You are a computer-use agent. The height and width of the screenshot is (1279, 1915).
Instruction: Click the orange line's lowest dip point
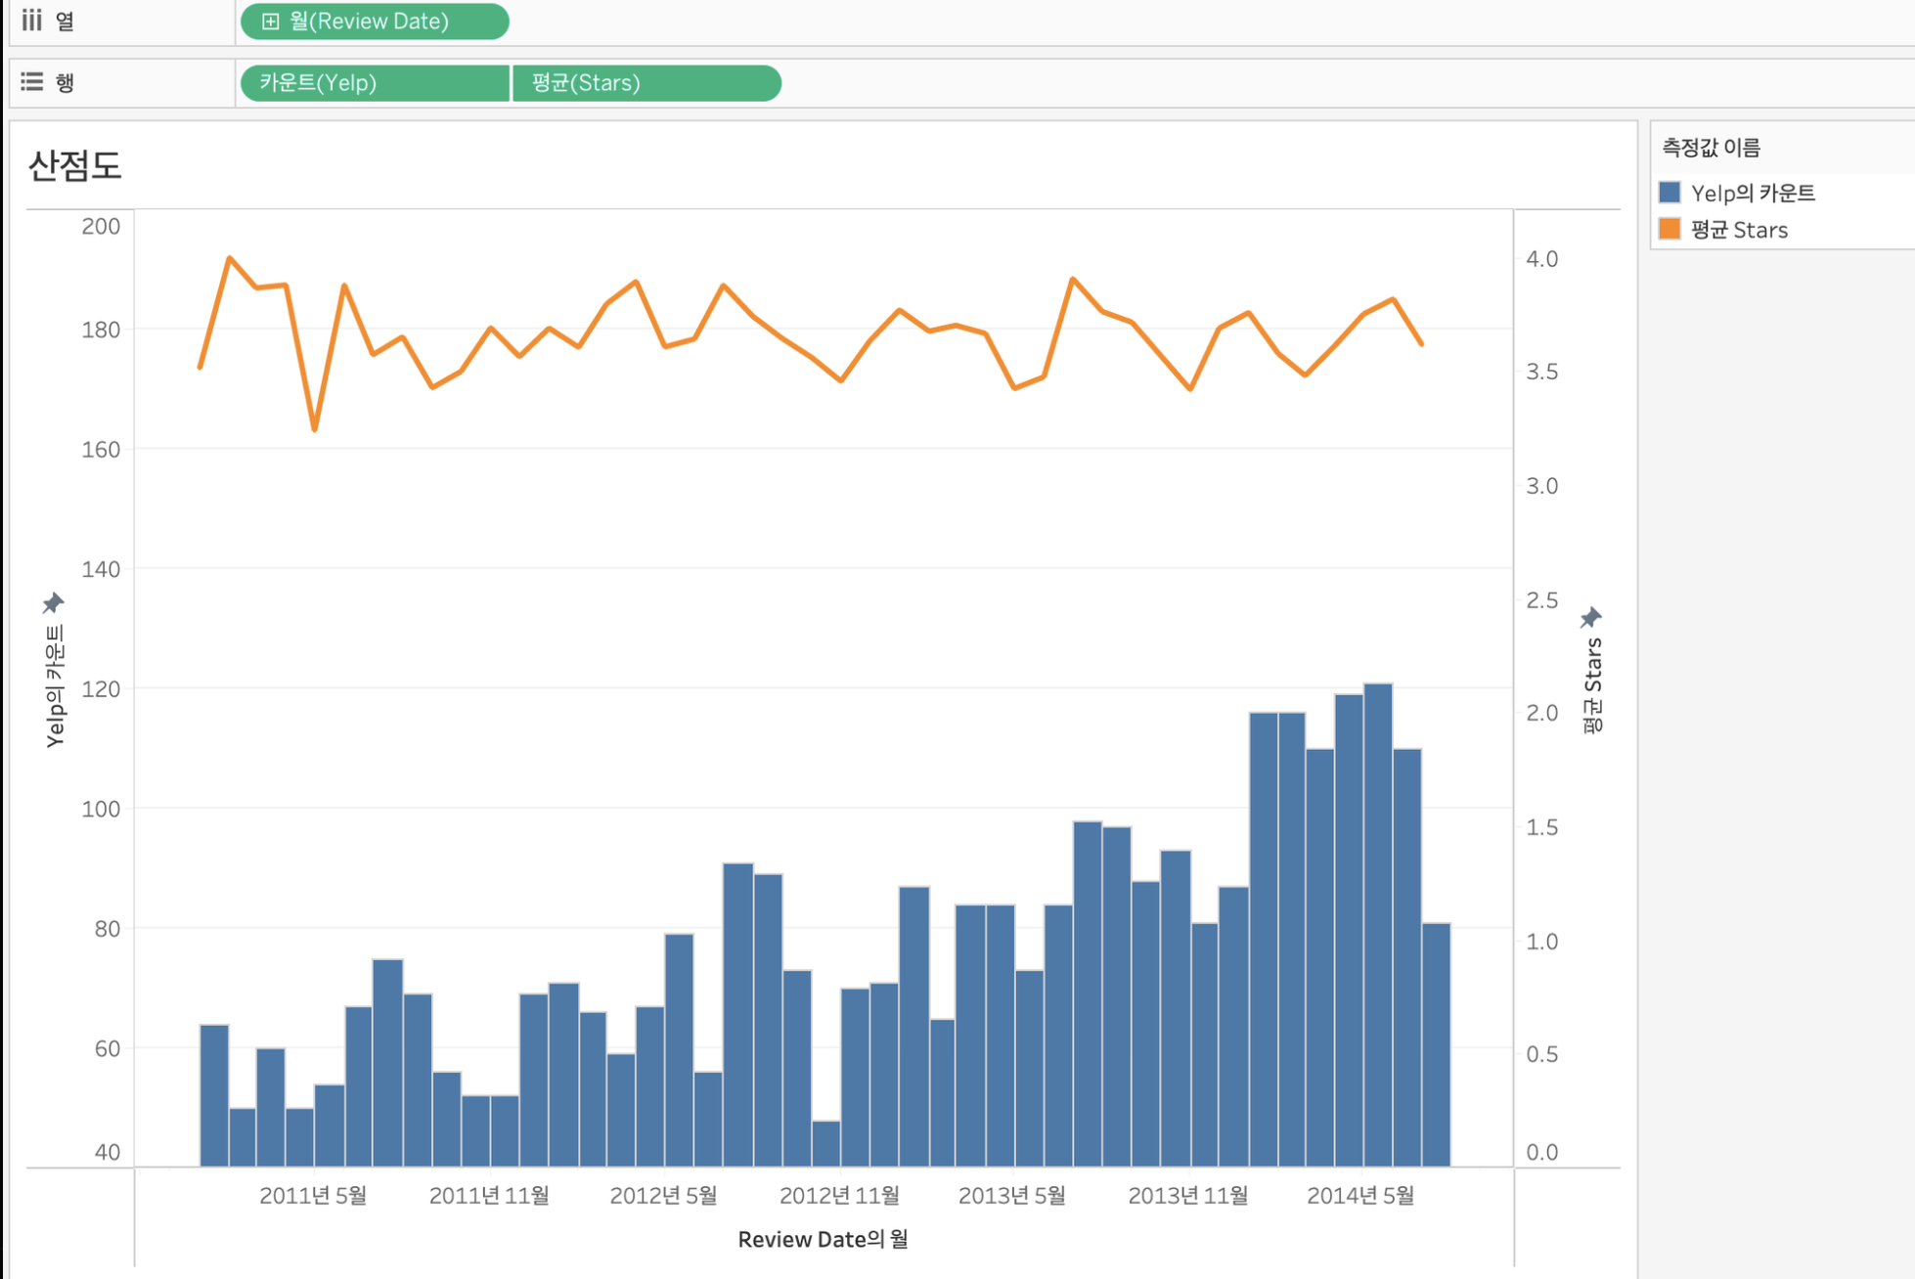coord(315,428)
